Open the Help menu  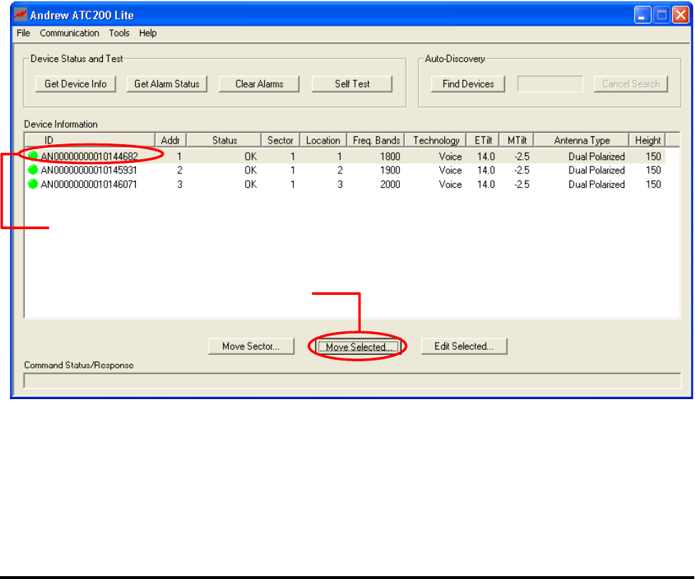point(148,34)
